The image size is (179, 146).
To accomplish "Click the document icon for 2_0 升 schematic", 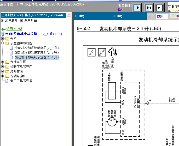I will point(11,48).
